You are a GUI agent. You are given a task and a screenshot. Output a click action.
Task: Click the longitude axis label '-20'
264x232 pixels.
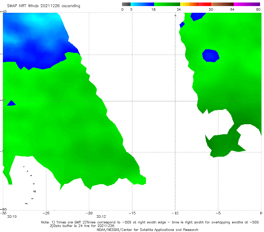[89, 213]
